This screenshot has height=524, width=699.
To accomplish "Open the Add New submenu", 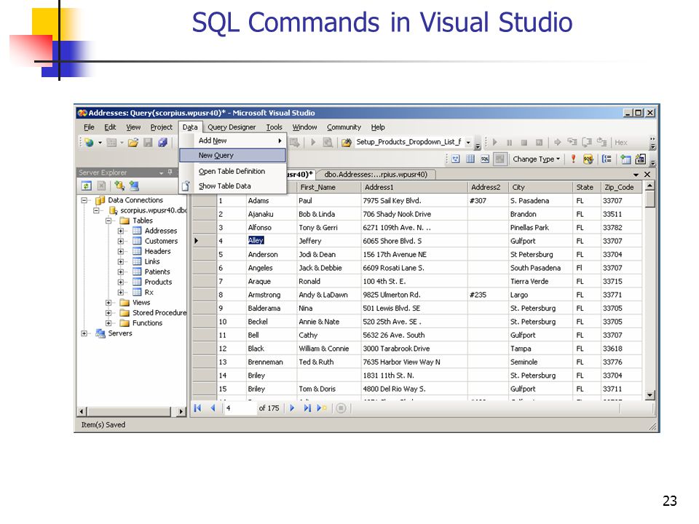I will pos(232,140).
